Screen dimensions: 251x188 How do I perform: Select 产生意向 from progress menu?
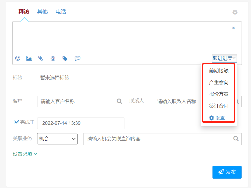point(219,82)
